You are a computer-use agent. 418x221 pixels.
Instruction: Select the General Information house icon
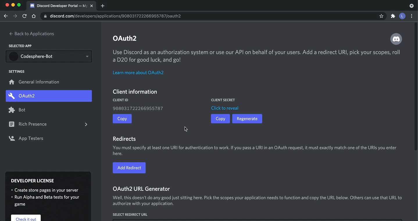12,82
